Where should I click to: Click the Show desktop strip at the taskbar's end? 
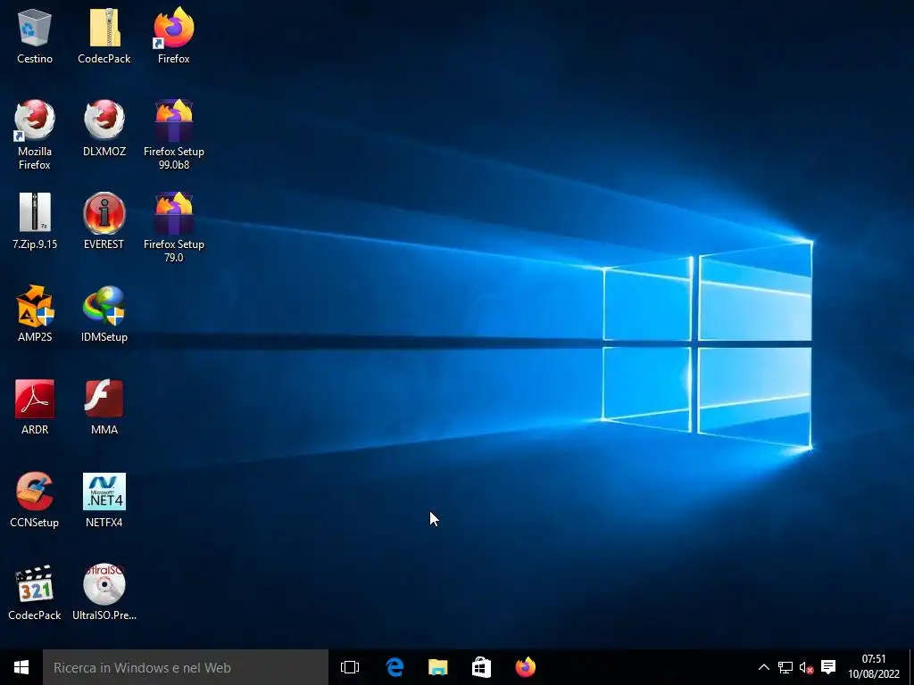pyautogui.click(x=911, y=667)
